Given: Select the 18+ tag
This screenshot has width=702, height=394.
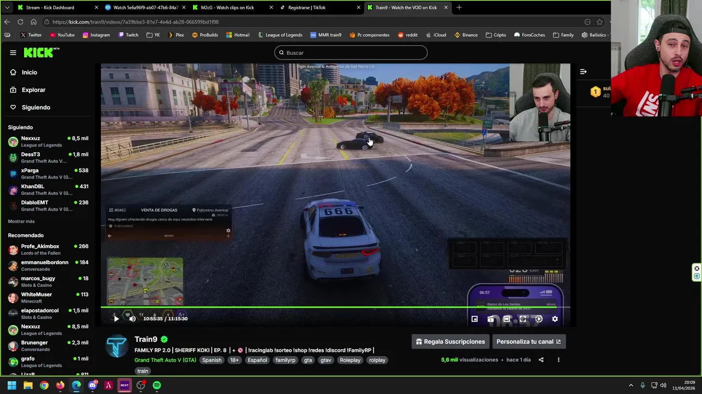Looking at the screenshot, I should (234, 360).
